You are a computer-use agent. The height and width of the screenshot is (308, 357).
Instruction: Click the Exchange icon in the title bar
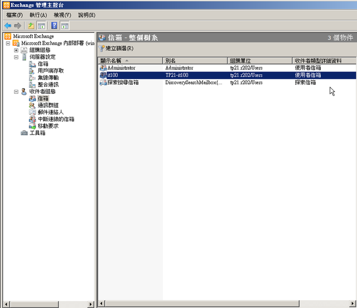[x=6, y=5]
